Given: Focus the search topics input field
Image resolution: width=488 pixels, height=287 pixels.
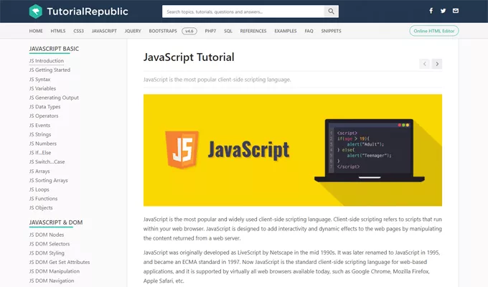Looking at the screenshot, I should click(x=243, y=11).
